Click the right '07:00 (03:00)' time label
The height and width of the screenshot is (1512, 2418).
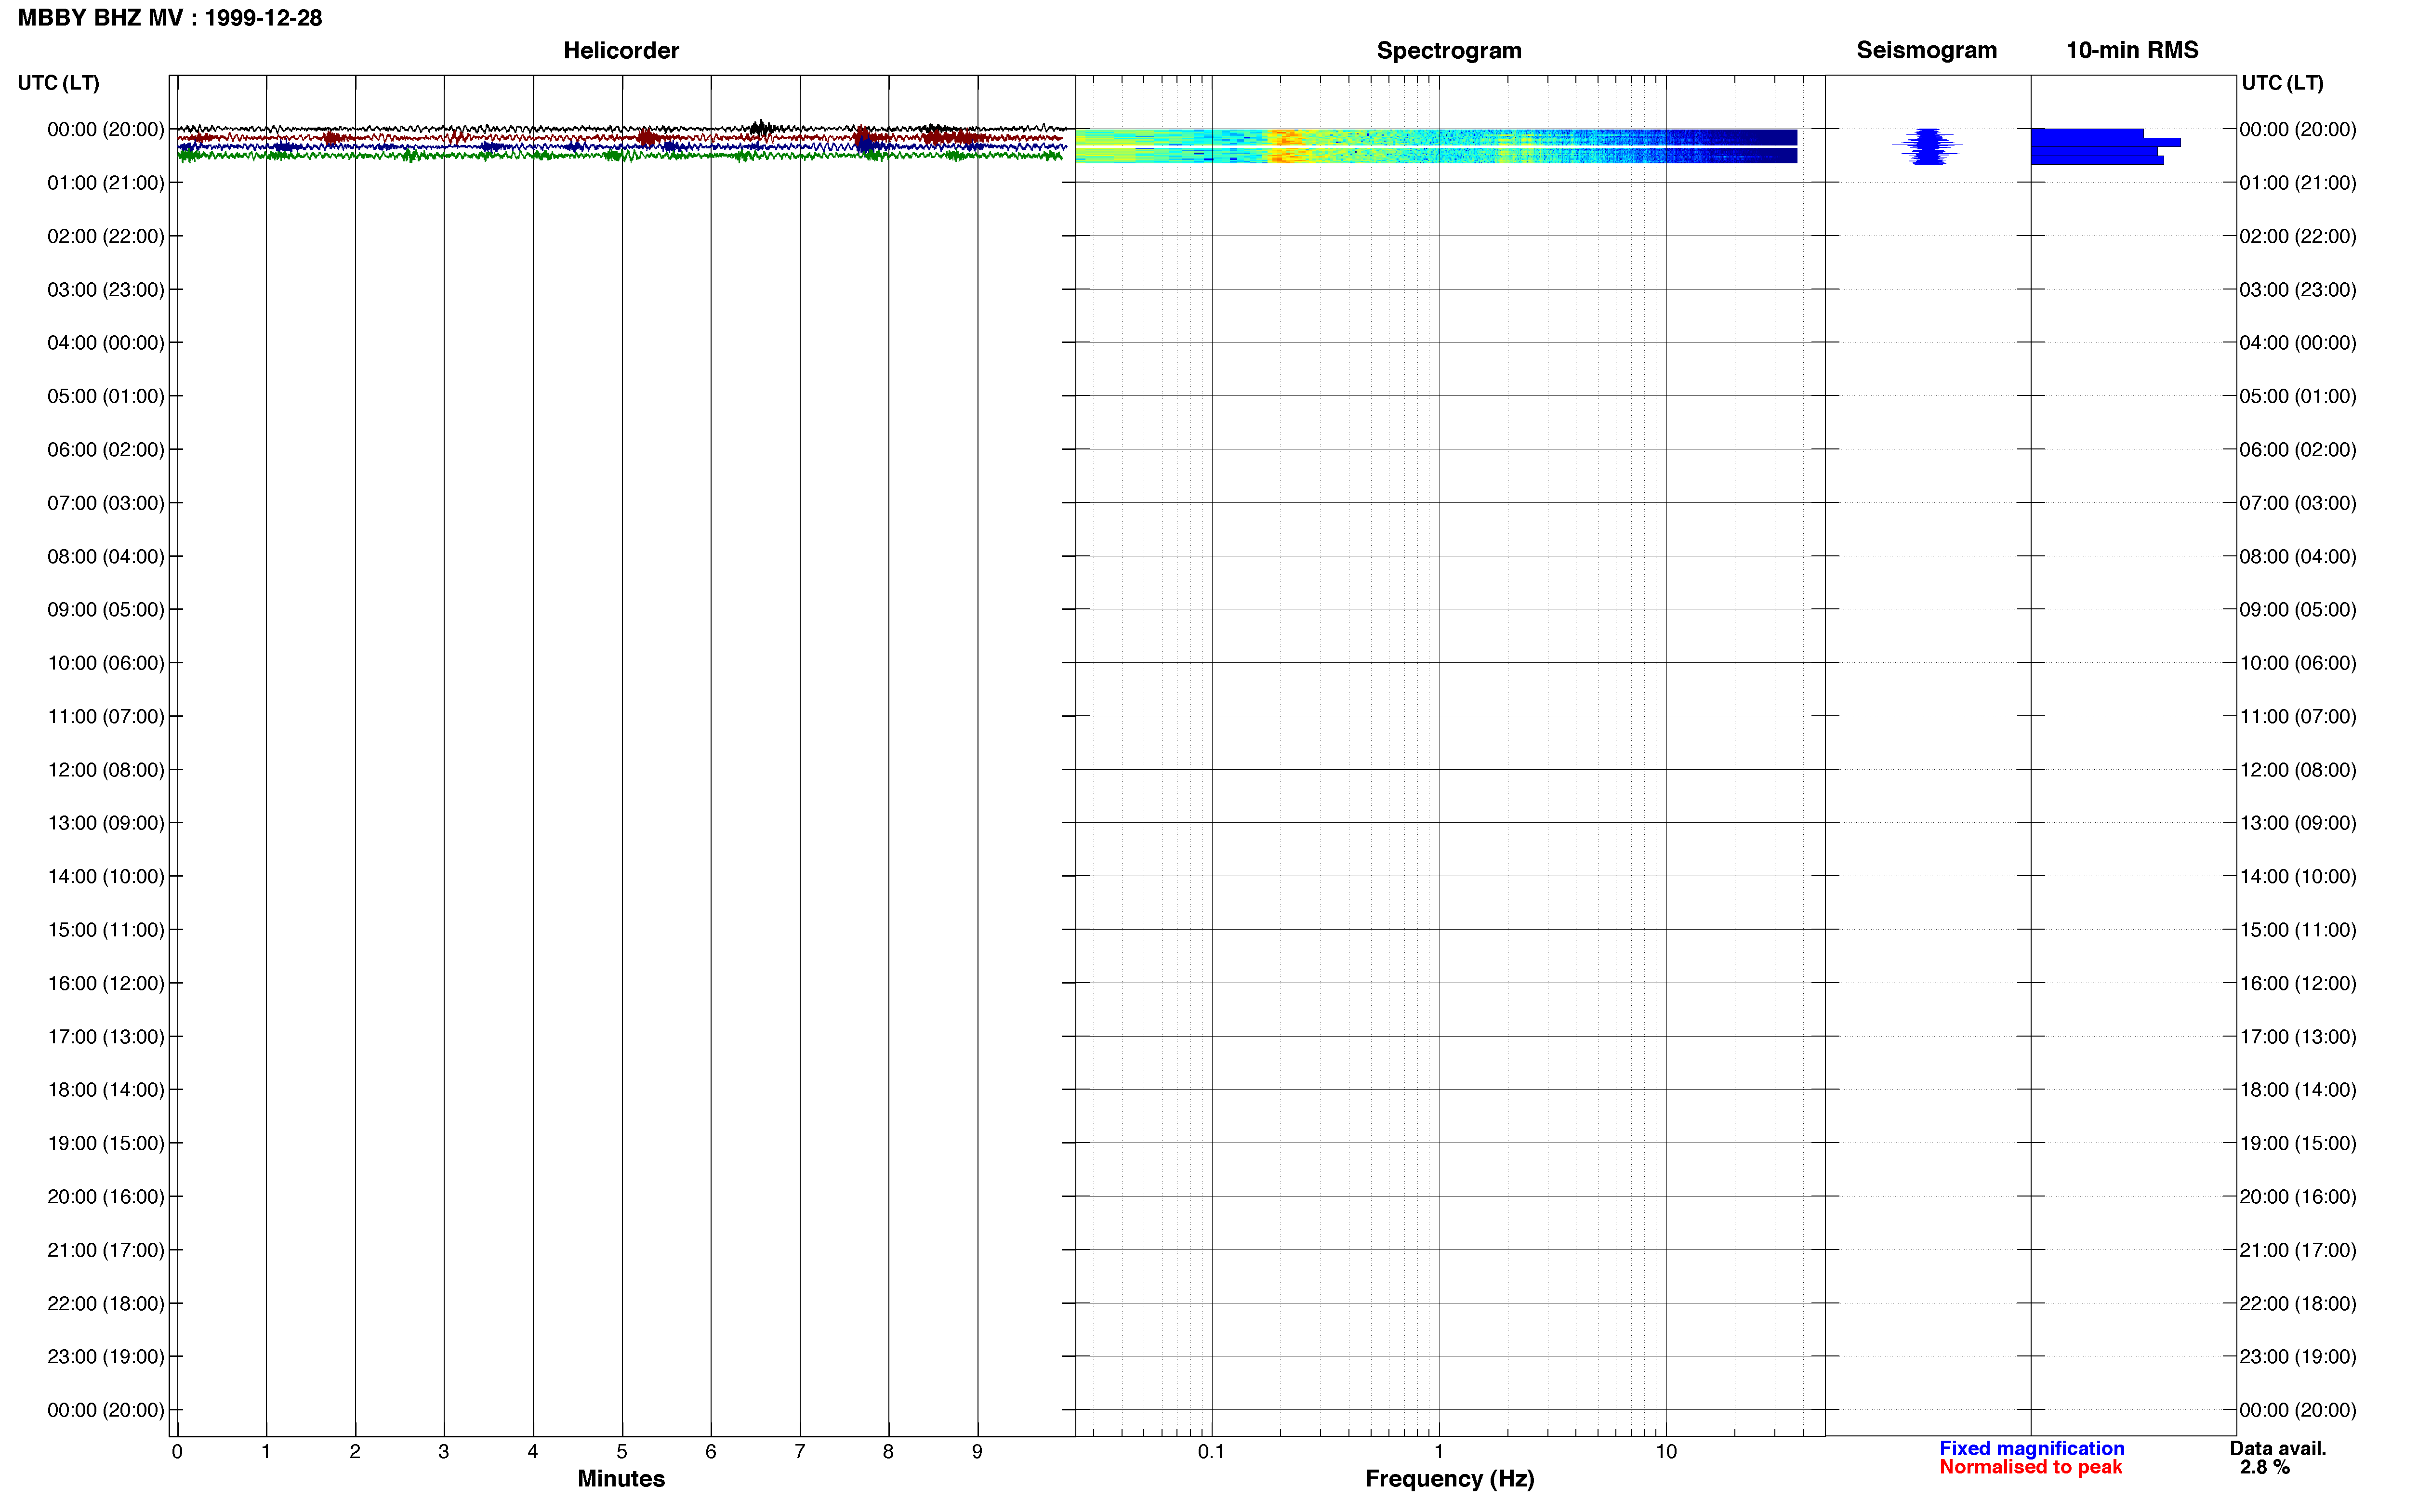tap(2298, 503)
